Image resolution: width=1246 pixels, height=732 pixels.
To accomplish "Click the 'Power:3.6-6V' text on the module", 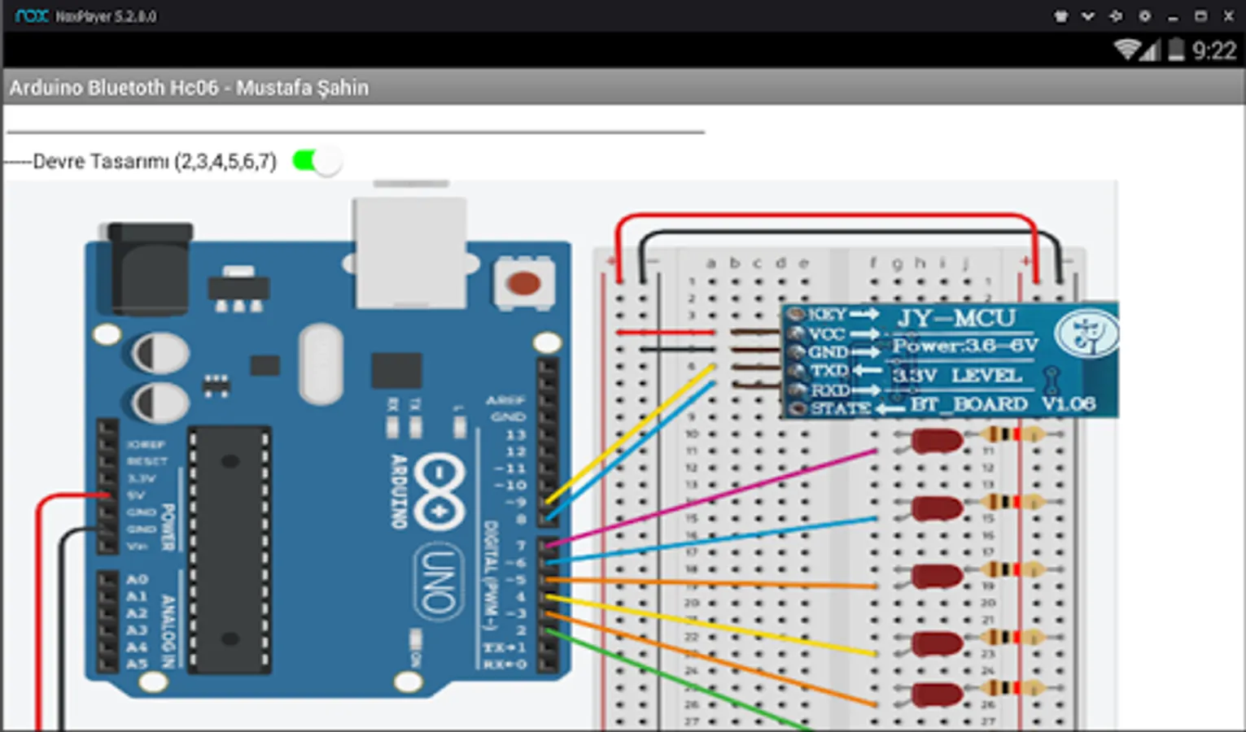I will click(965, 346).
